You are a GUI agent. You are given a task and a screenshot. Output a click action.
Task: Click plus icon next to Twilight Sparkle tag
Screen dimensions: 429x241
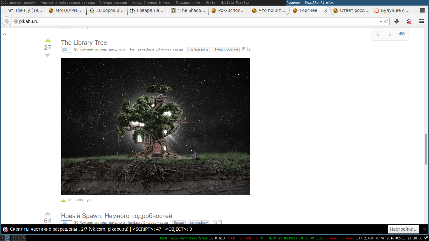point(249,49)
